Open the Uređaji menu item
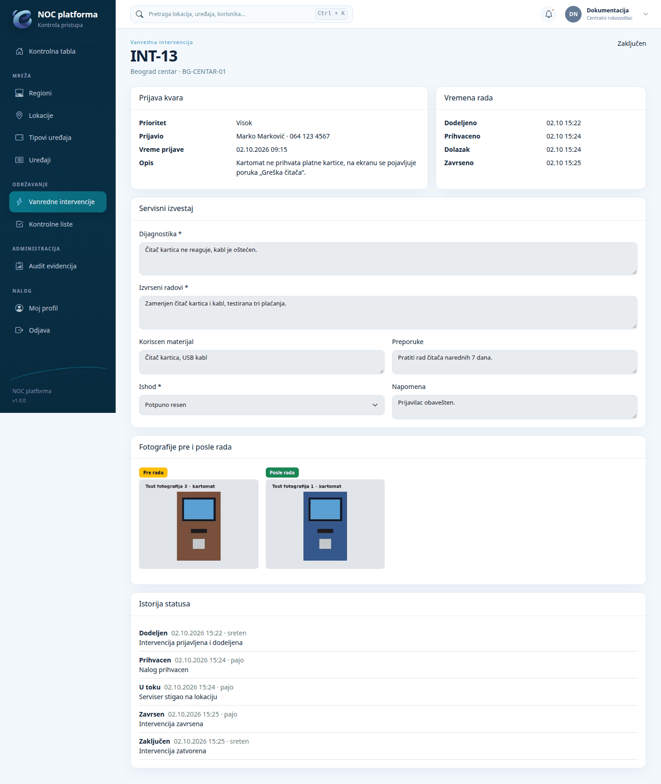661x784 pixels. pos(58,160)
